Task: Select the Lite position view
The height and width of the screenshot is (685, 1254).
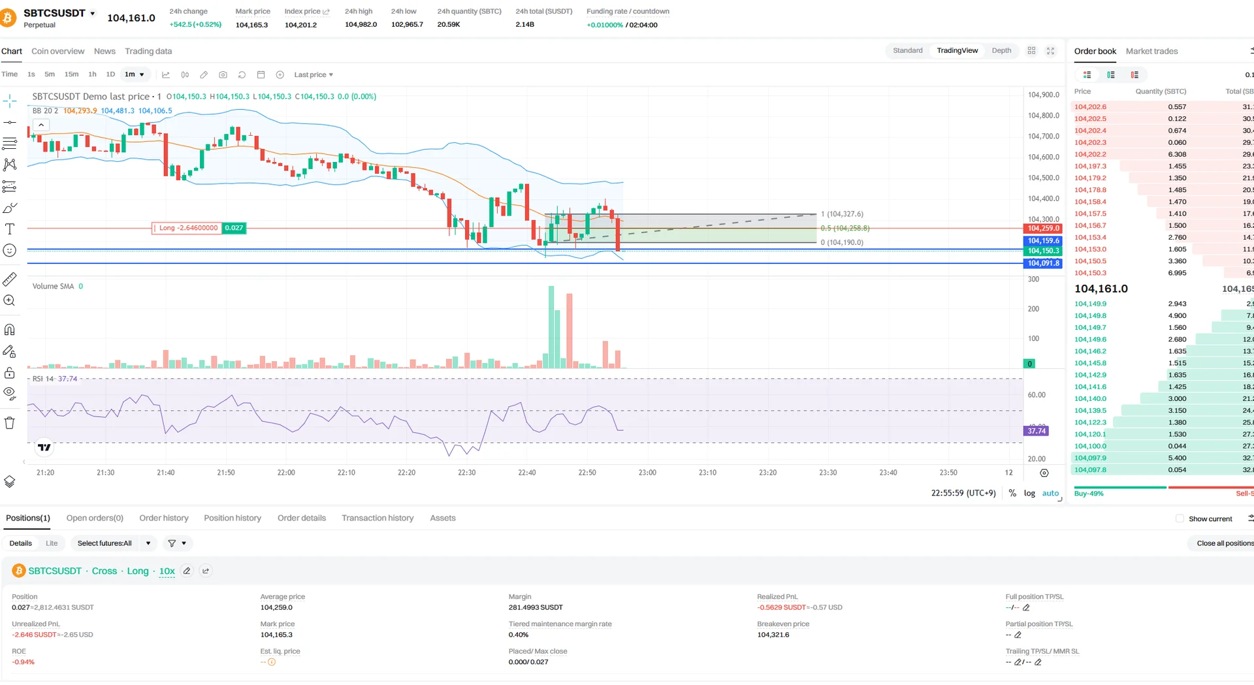Action: 52,543
